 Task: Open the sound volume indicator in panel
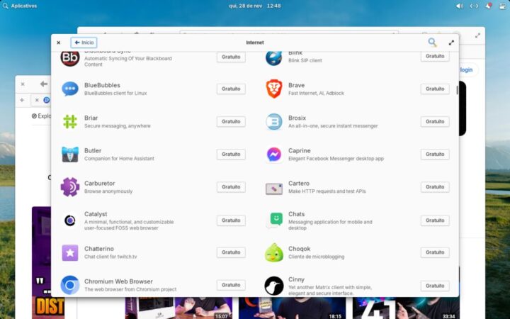(460, 6)
